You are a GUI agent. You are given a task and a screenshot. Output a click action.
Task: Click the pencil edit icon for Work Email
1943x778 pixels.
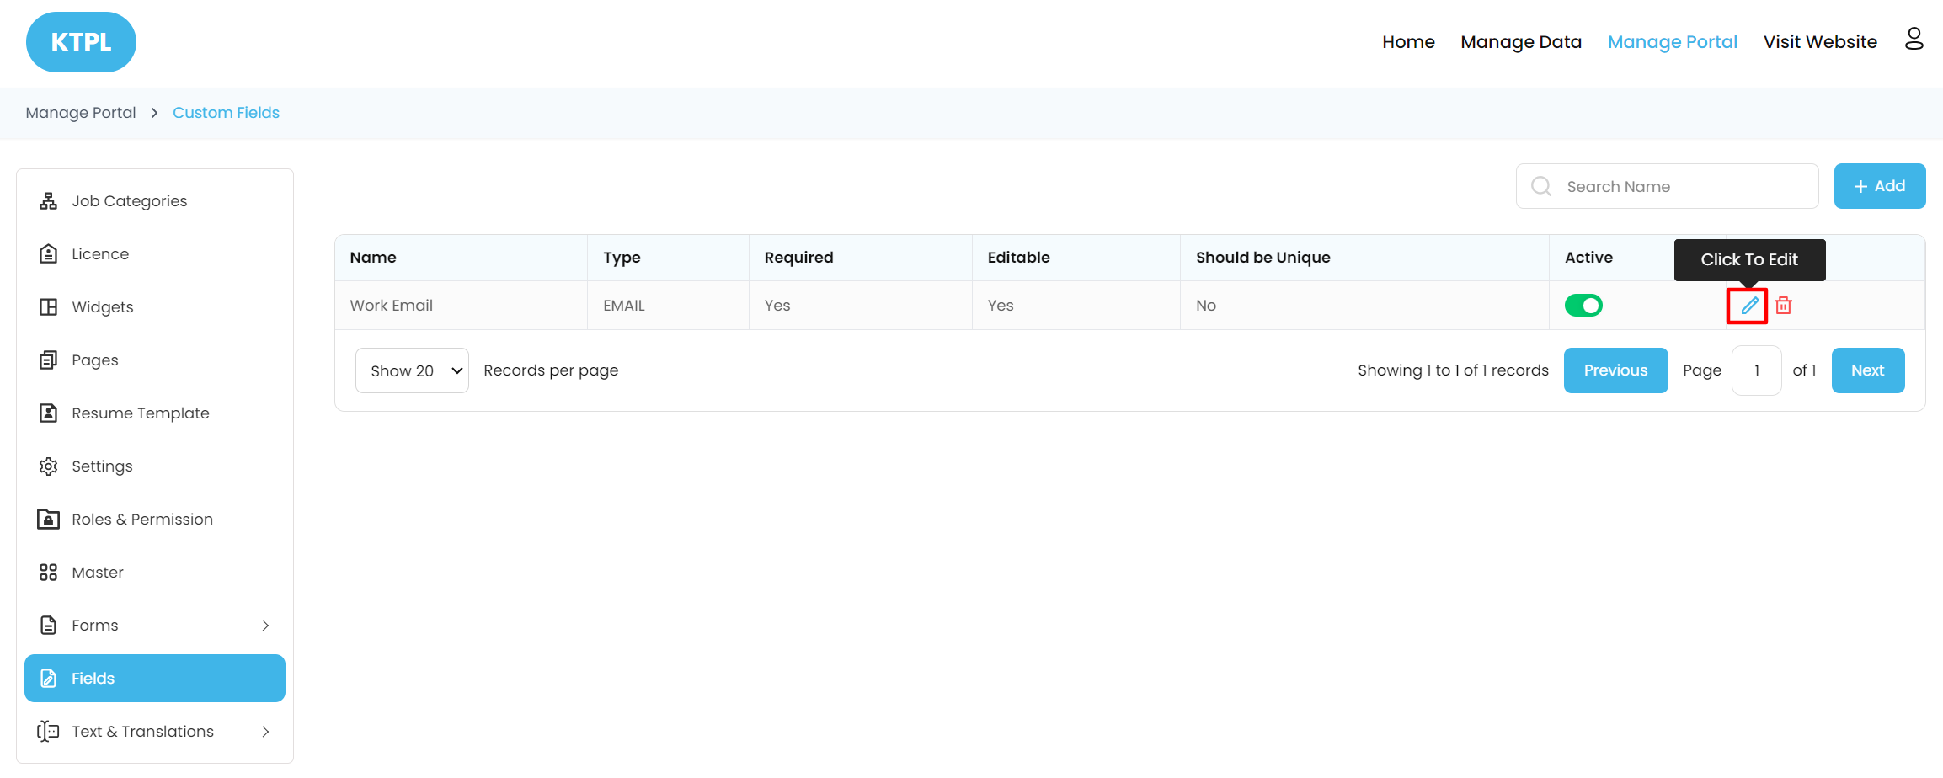(x=1748, y=306)
